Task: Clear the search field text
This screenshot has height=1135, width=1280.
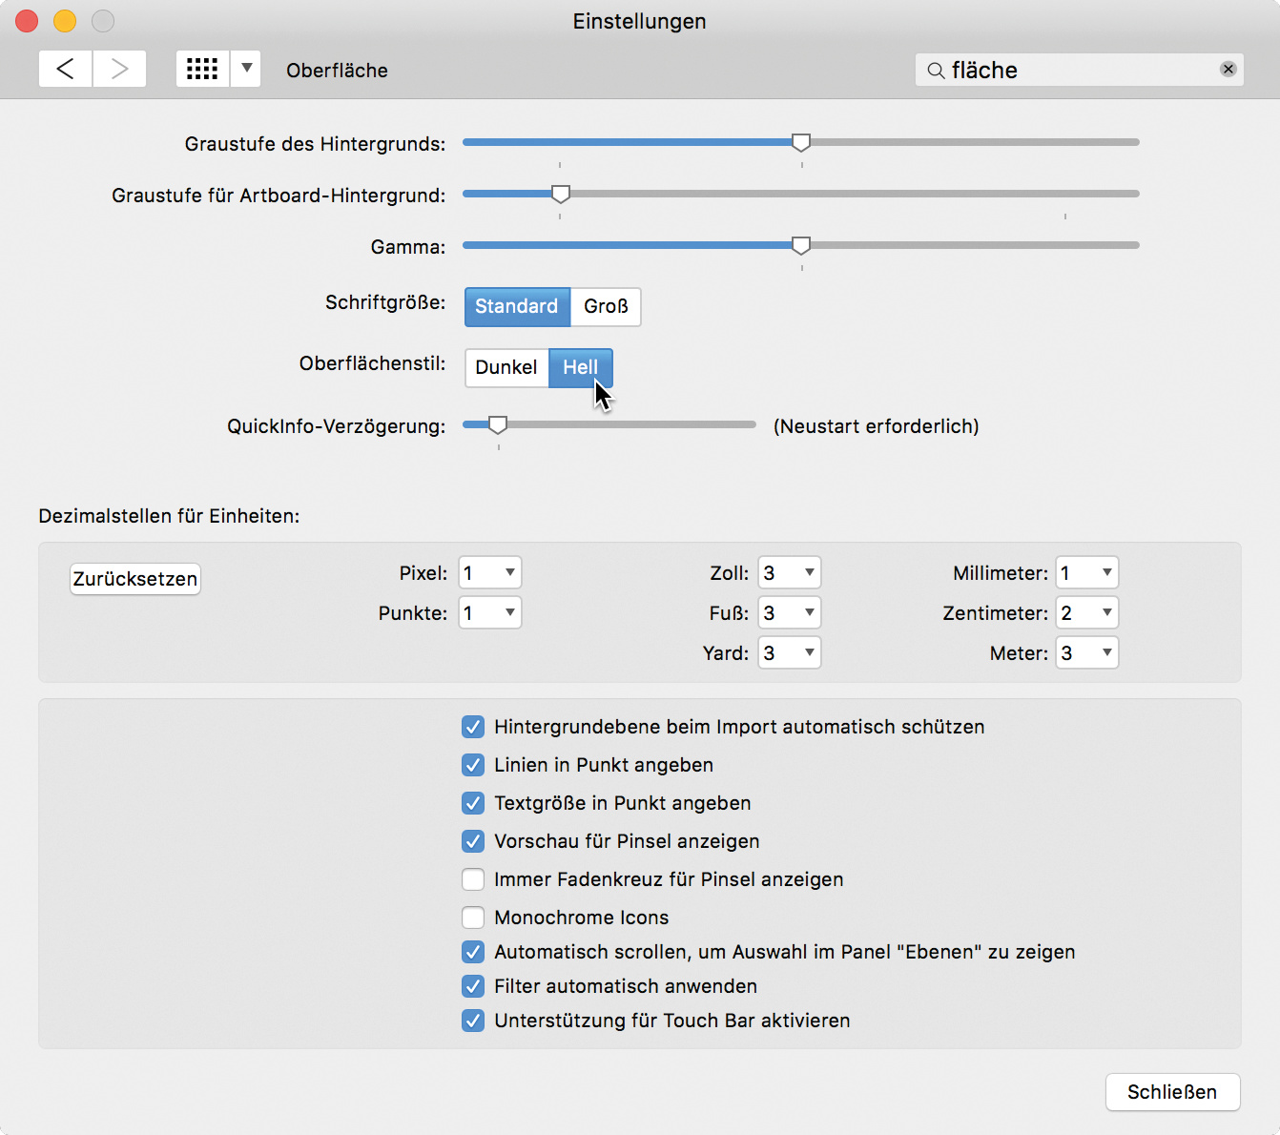Action: (1228, 70)
